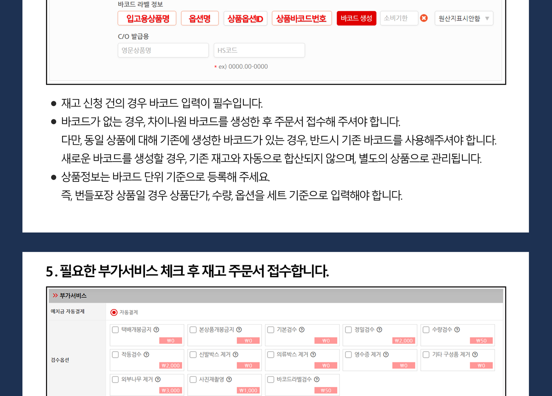Open the 원산지표시안함 dropdown
Viewport: 552px width, 396px height.
(464, 18)
